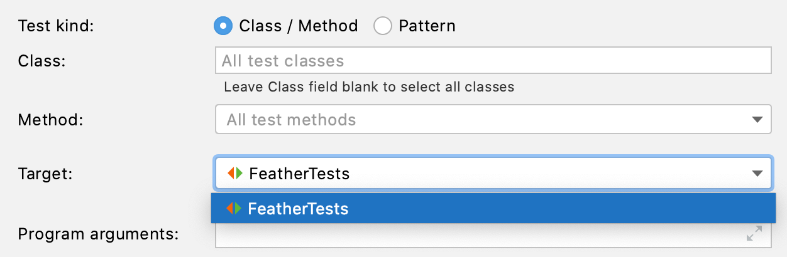Screen dimensions: 787x257
Task: Click the "Method:" label
Action: click(51, 119)
